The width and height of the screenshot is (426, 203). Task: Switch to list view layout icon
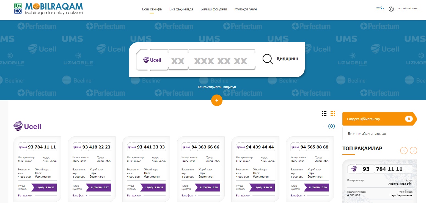point(324,113)
